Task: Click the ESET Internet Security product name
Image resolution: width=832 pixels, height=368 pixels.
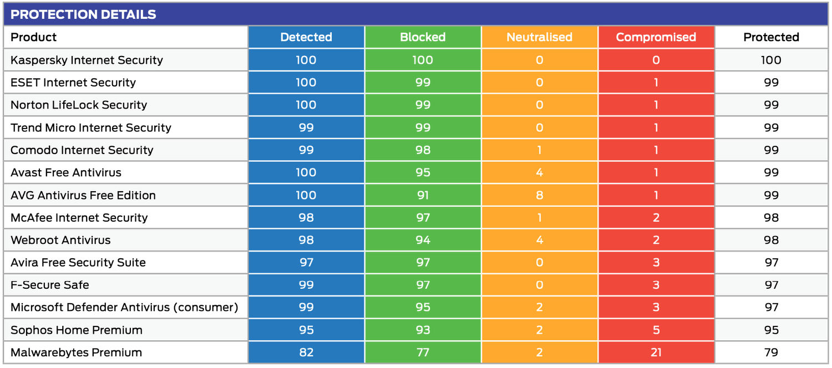Action: tap(73, 83)
